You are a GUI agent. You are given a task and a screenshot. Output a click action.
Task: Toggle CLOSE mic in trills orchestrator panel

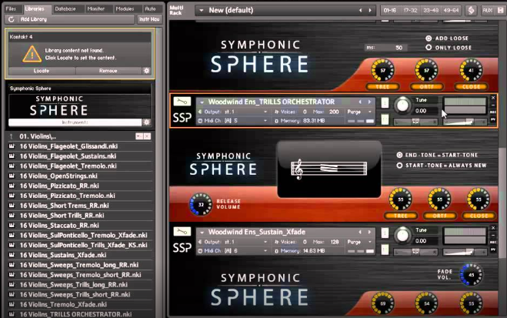[x=479, y=216]
